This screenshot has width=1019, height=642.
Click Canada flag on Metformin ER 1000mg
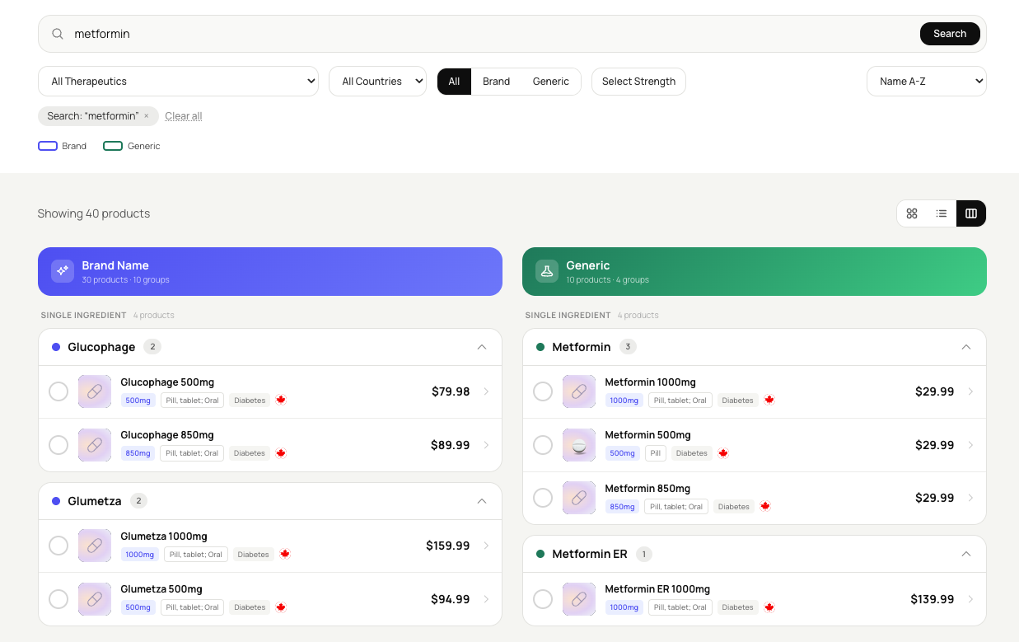click(769, 607)
